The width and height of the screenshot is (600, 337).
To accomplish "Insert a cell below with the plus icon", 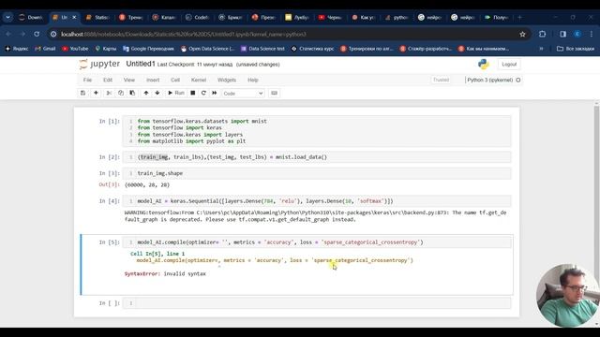I will click(x=96, y=93).
